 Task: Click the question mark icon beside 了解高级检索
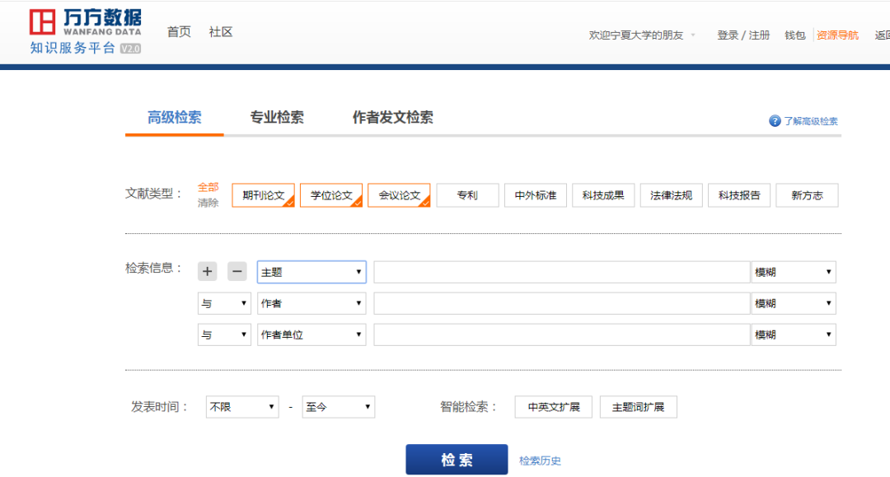[774, 121]
